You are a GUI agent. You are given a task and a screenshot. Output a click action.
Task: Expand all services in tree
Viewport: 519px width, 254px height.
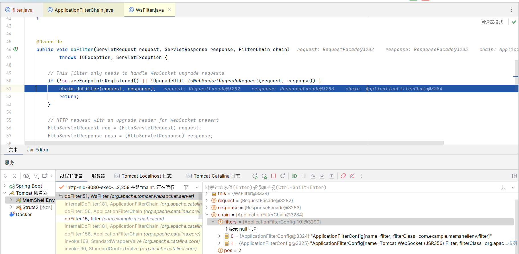(x=5, y=176)
